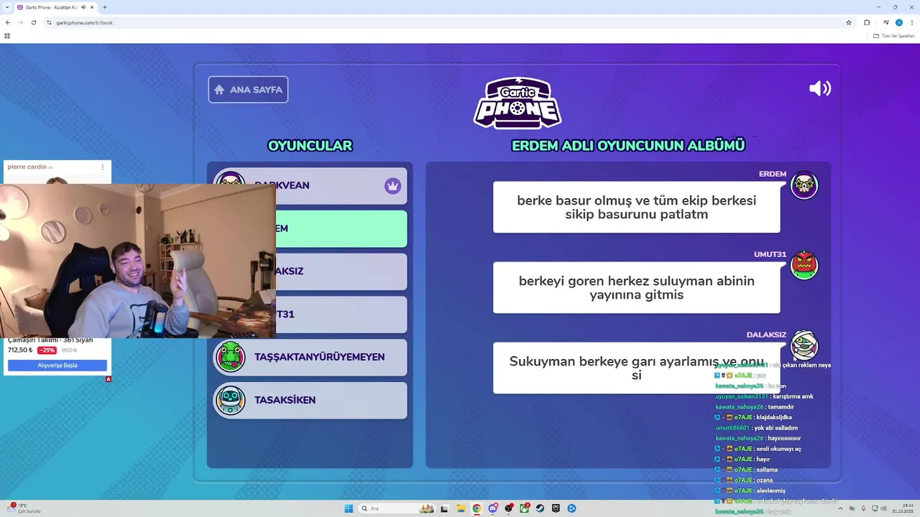
Task: Click ERDEM's avatar in the album
Action: (x=804, y=185)
